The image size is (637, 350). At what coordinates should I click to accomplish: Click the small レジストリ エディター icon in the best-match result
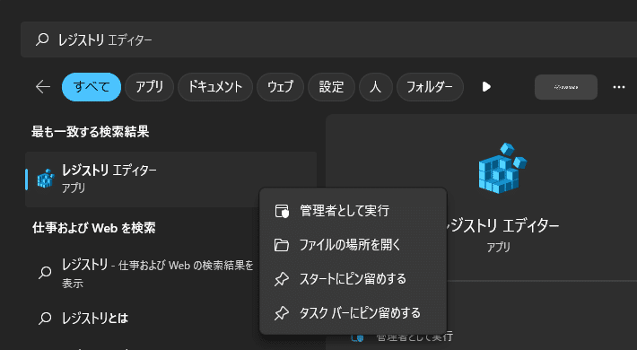coord(46,179)
